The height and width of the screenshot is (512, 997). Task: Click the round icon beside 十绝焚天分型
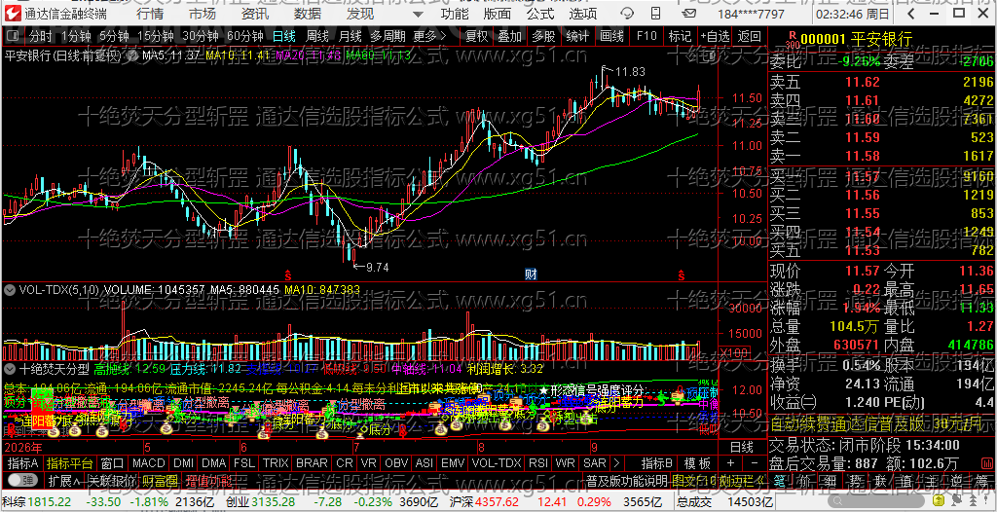pyautogui.click(x=11, y=368)
